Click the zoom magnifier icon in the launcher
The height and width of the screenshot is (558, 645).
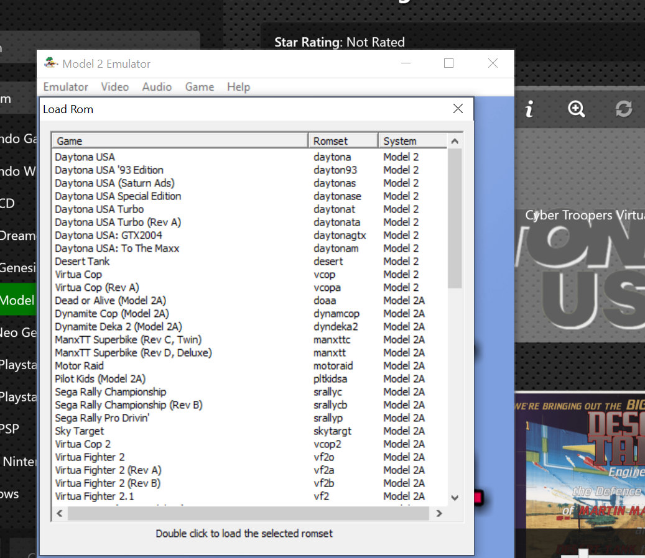577,109
